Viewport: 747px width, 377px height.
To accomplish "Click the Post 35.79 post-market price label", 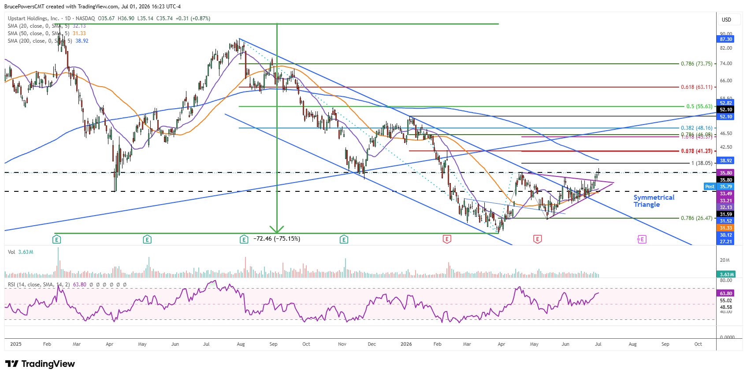I will click(x=719, y=187).
